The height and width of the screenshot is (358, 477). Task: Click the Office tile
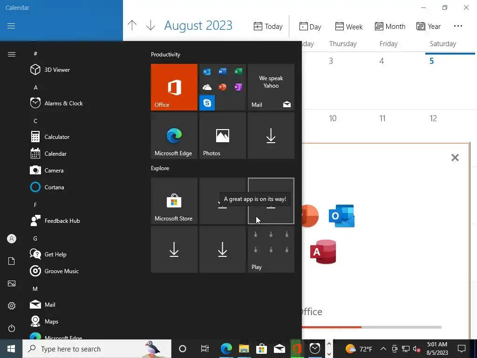[x=174, y=87]
